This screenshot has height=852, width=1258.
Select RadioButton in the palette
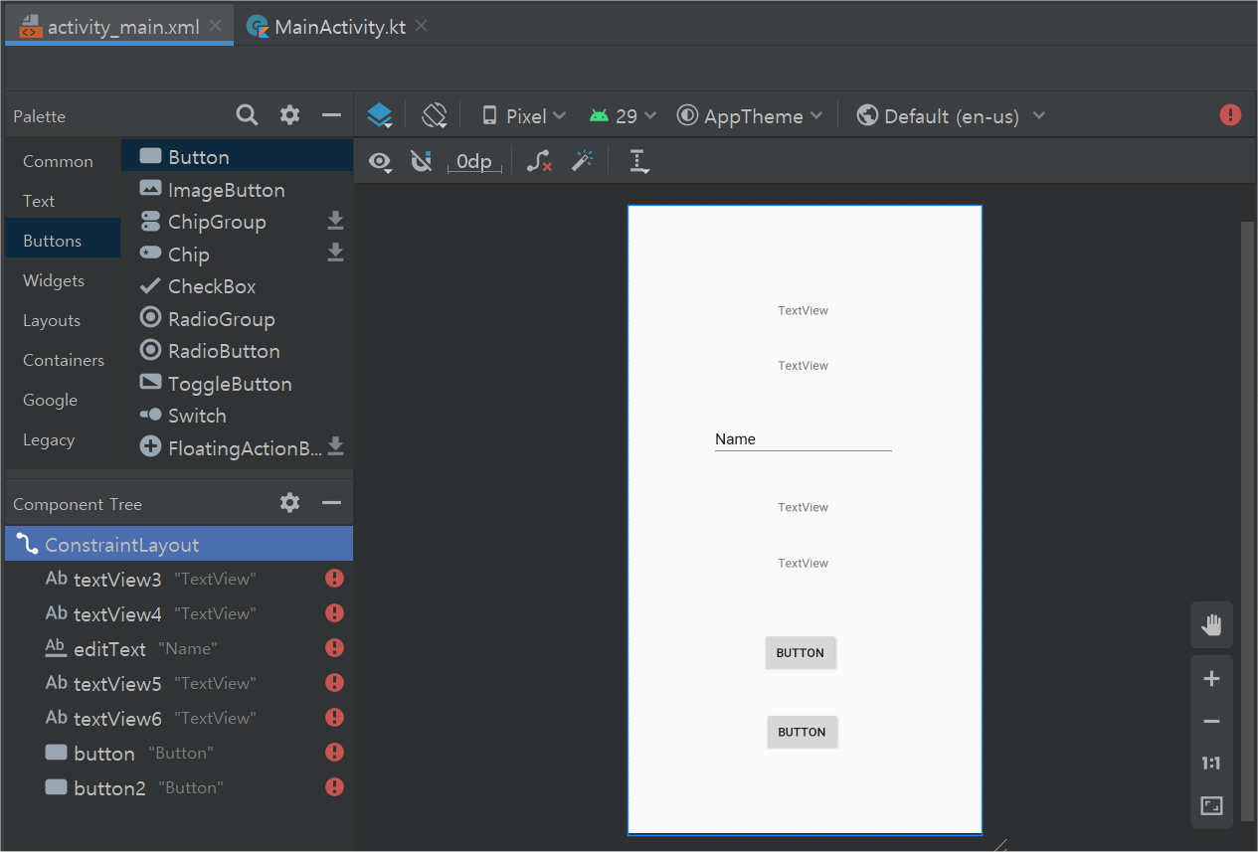click(x=237, y=351)
